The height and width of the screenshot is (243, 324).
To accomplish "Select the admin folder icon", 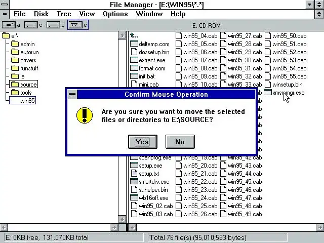I will click(15, 44).
